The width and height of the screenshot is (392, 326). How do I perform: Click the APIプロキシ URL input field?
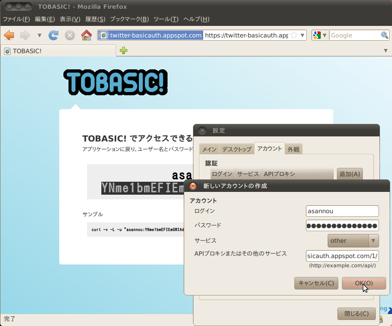(342, 256)
